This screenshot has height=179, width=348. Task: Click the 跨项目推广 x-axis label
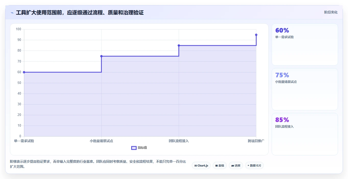point(256,141)
